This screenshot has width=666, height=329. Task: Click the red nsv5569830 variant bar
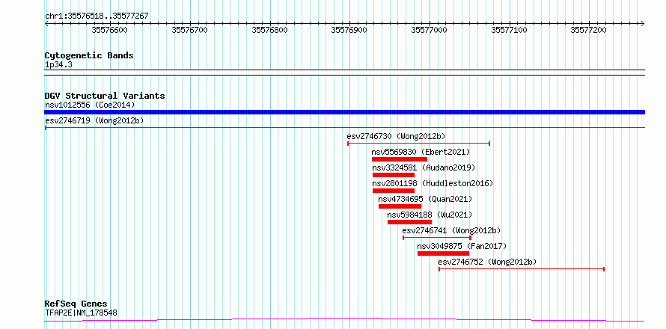[400, 159]
